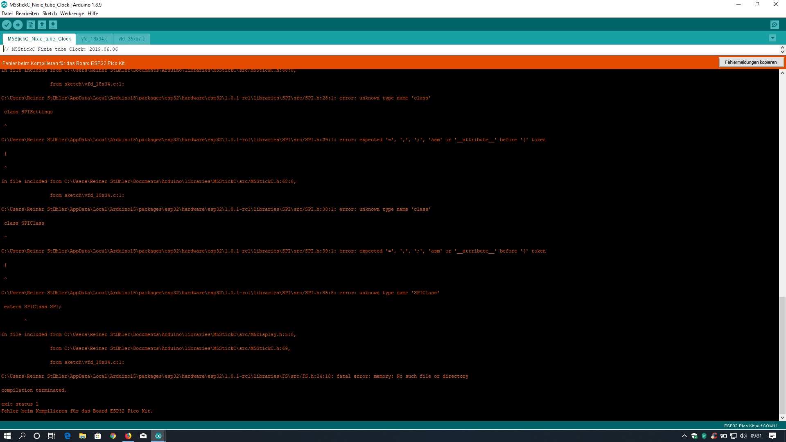
Task: Click the New sketch icon
Action: pos(31,25)
